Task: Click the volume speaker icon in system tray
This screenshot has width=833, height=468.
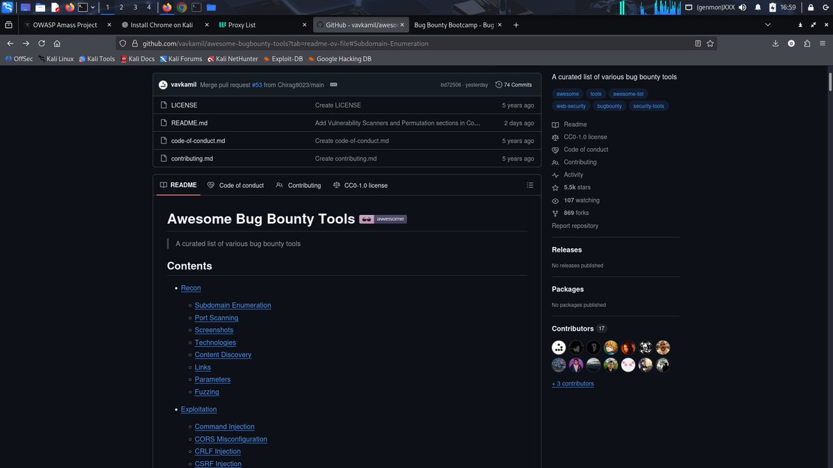Action: (743, 8)
